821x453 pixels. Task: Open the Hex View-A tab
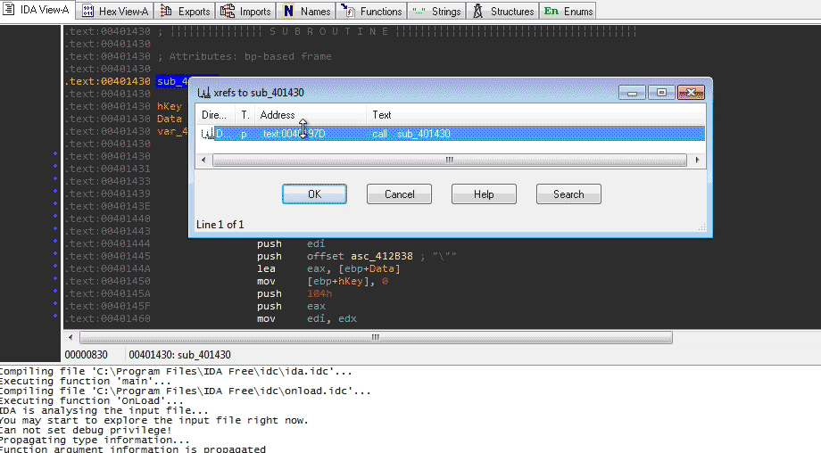click(118, 11)
